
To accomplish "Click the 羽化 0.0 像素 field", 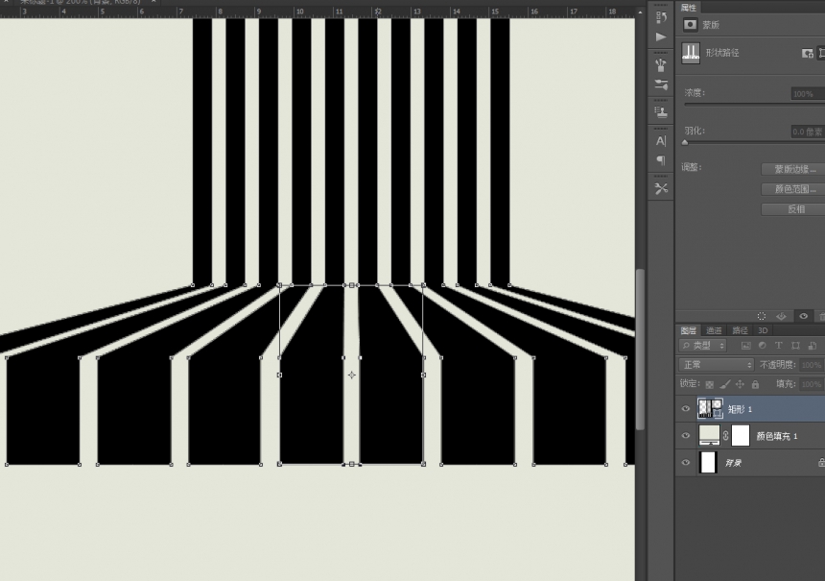I will click(808, 132).
